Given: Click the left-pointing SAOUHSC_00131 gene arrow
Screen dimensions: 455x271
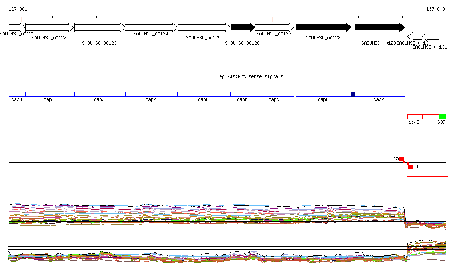Looking at the screenshot, I should [431, 36].
